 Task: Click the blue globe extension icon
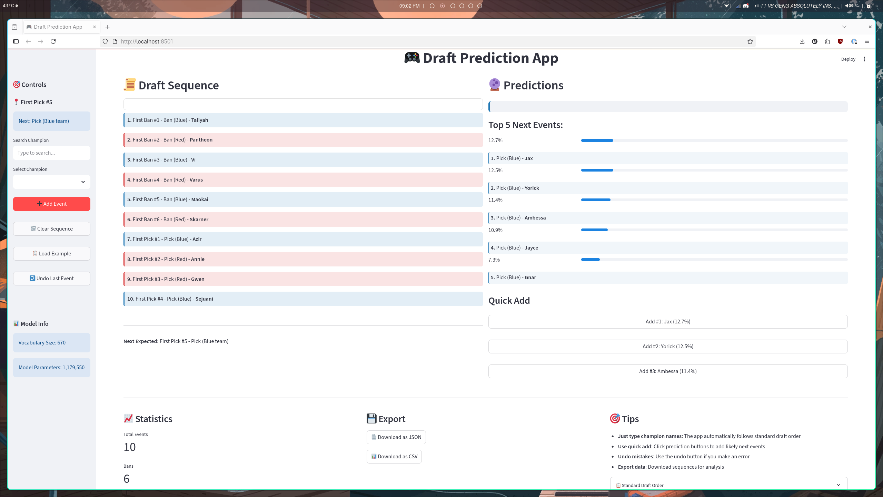tap(854, 41)
